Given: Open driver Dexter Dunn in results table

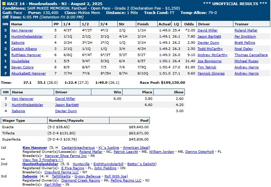Looking at the screenshot, I should click(x=208, y=43).
